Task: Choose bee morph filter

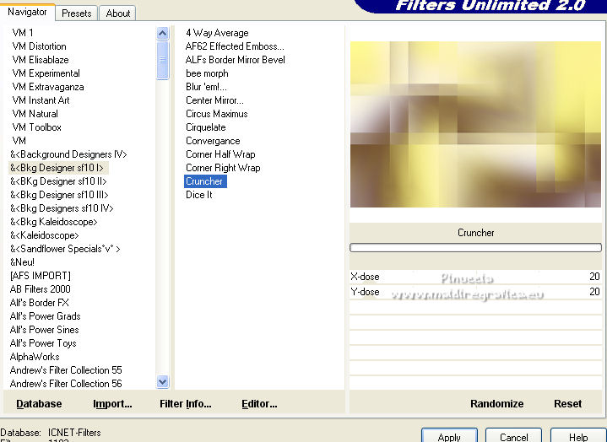Action: pos(207,73)
